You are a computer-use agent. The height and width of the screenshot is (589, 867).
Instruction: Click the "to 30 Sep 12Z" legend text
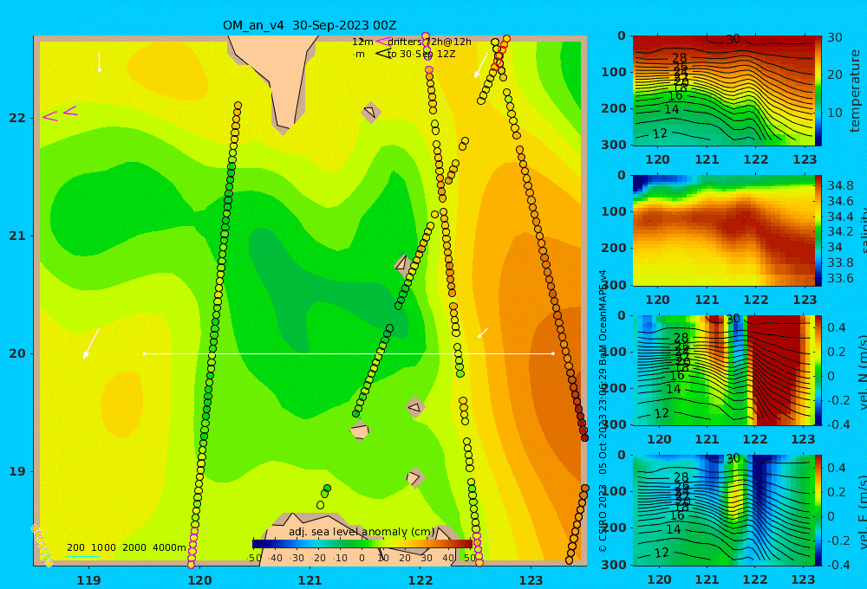click(421, 55)
